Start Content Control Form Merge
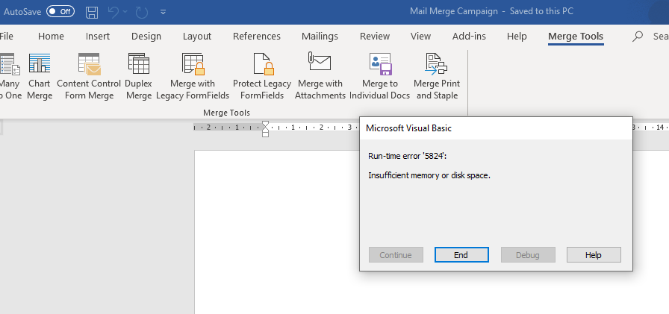Viewport: 669px width, 314px height. tap(89, 76)
